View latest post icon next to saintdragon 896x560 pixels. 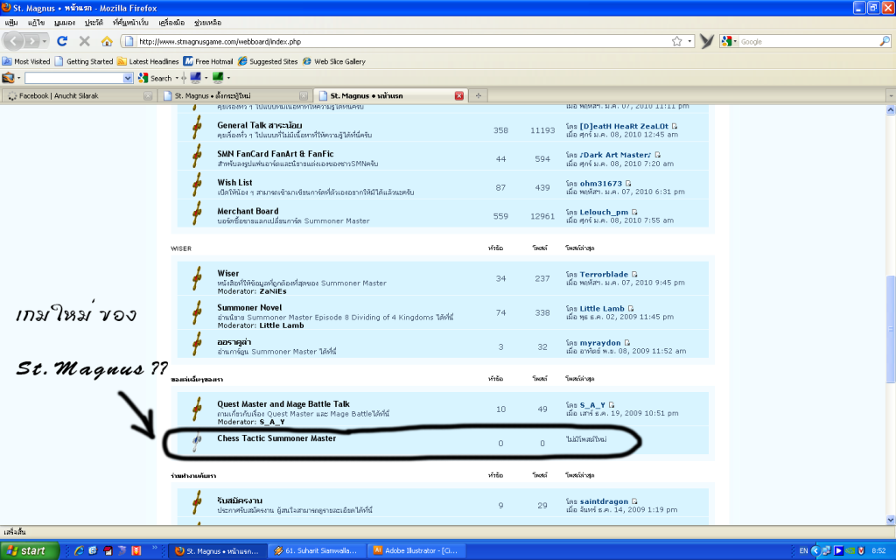634,501
